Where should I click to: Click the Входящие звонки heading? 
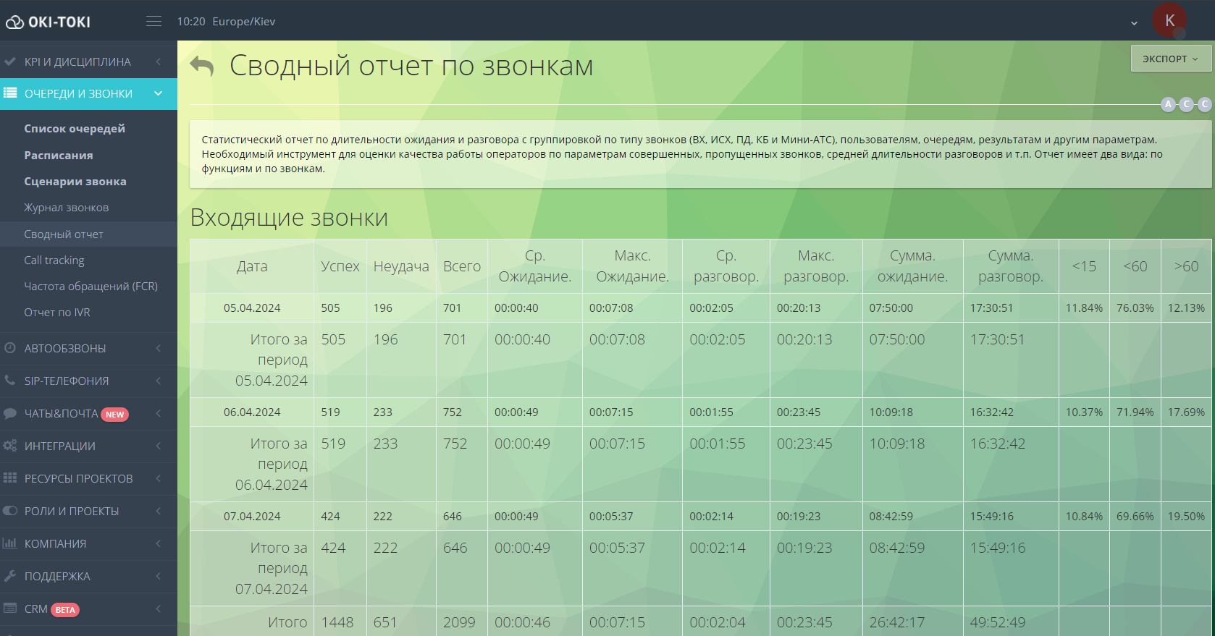289,217
